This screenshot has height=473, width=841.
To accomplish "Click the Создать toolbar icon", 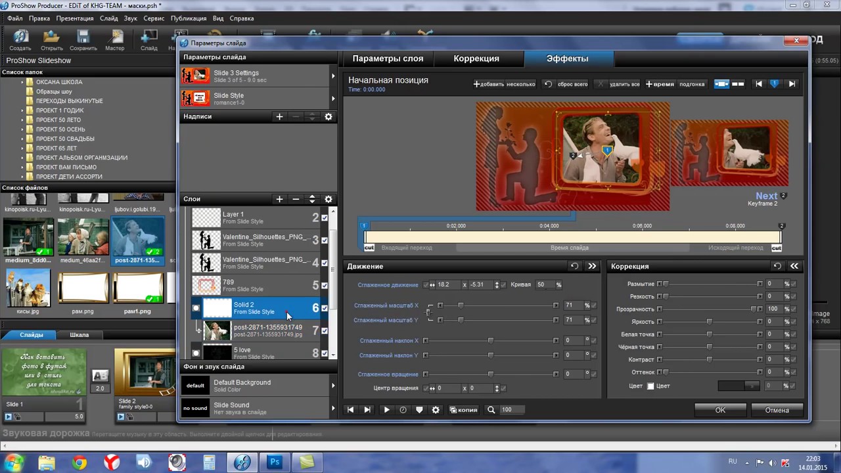I will 20,37.
